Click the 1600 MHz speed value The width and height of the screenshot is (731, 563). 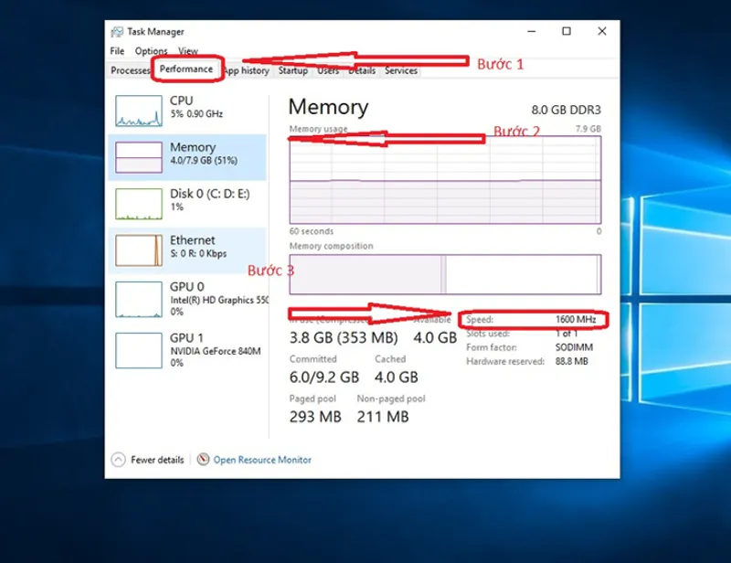coord(576,320)
